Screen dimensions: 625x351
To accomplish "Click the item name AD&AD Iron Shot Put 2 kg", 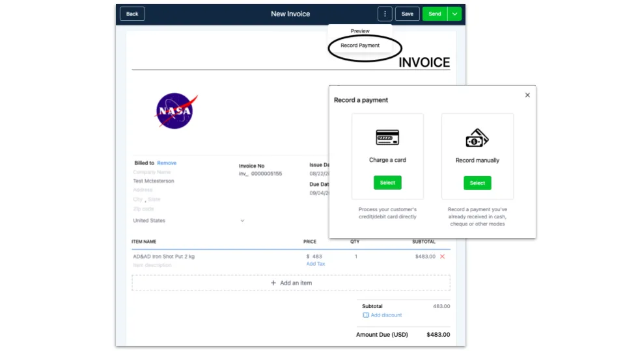I will [164, 257].
